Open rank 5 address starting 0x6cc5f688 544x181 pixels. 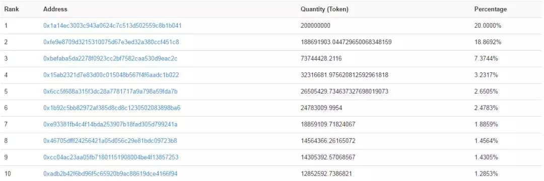[111, 92]
